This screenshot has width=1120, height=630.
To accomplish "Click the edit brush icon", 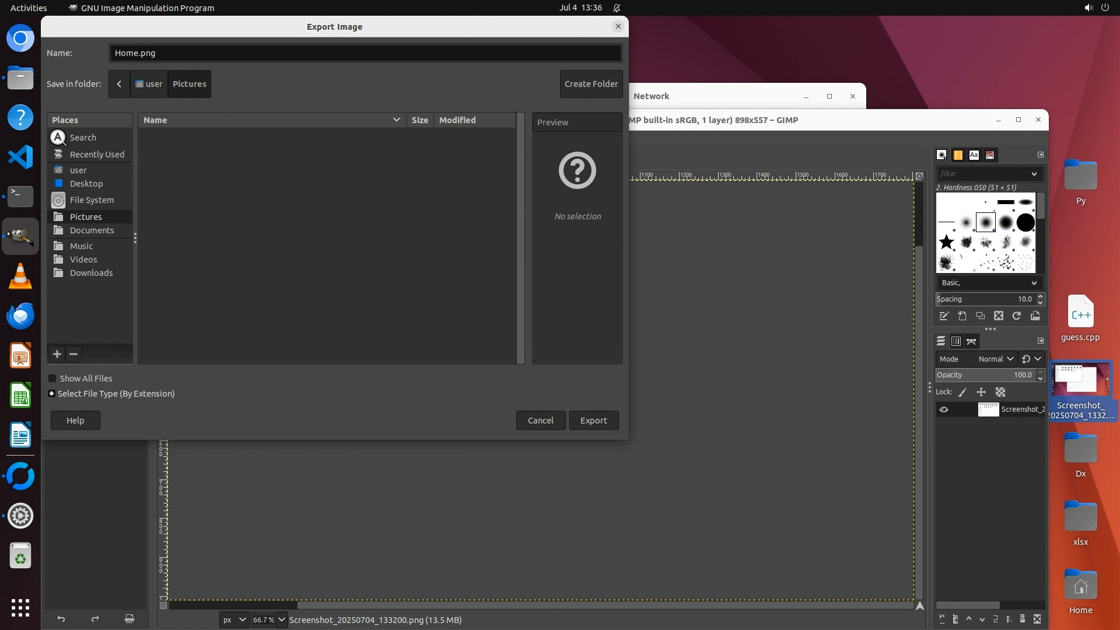I will click(944, 316).
